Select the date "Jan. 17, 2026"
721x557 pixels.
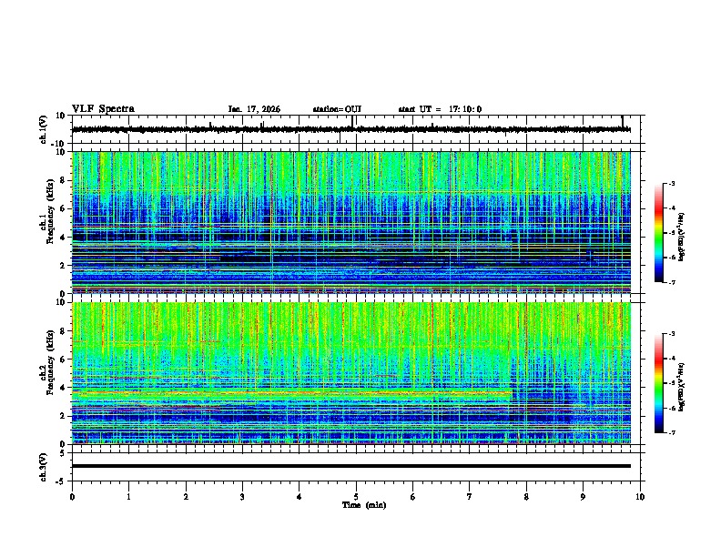pyautogui.click(x=254, y=109)
